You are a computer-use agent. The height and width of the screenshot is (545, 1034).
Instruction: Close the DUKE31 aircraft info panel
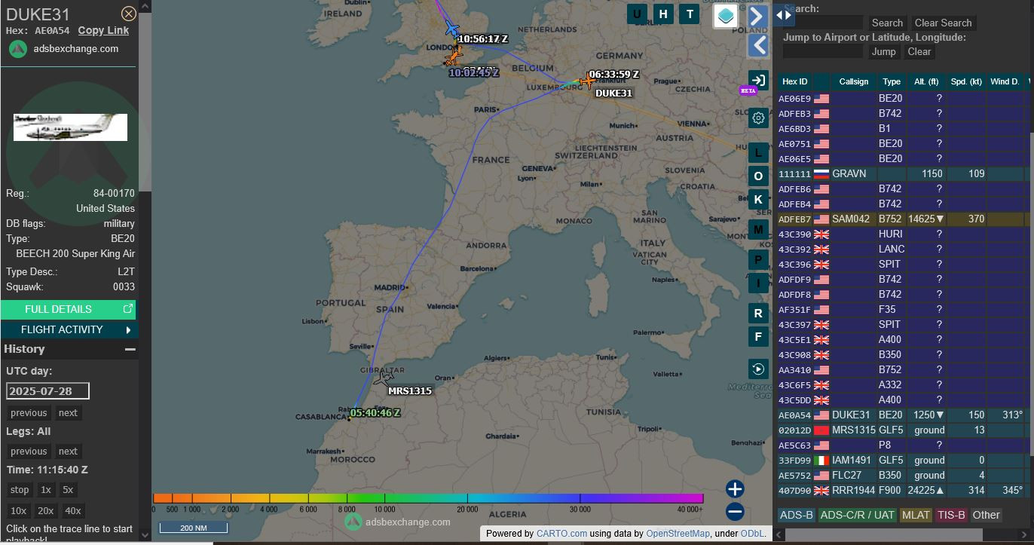click(129, 14)
